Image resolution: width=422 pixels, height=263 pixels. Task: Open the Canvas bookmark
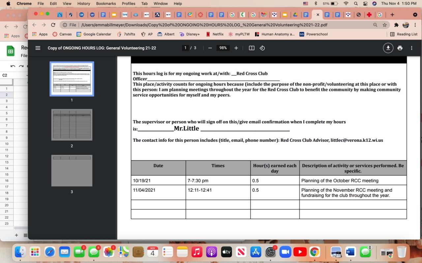62,34
